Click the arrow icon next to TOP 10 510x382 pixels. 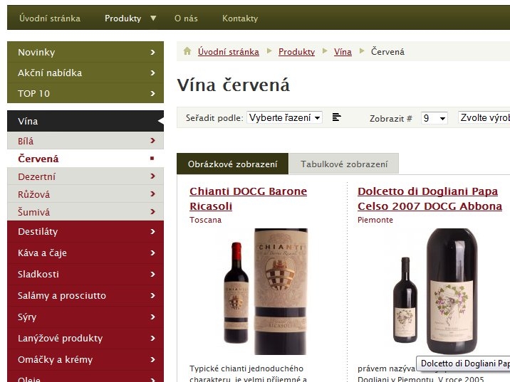point(152,94)
